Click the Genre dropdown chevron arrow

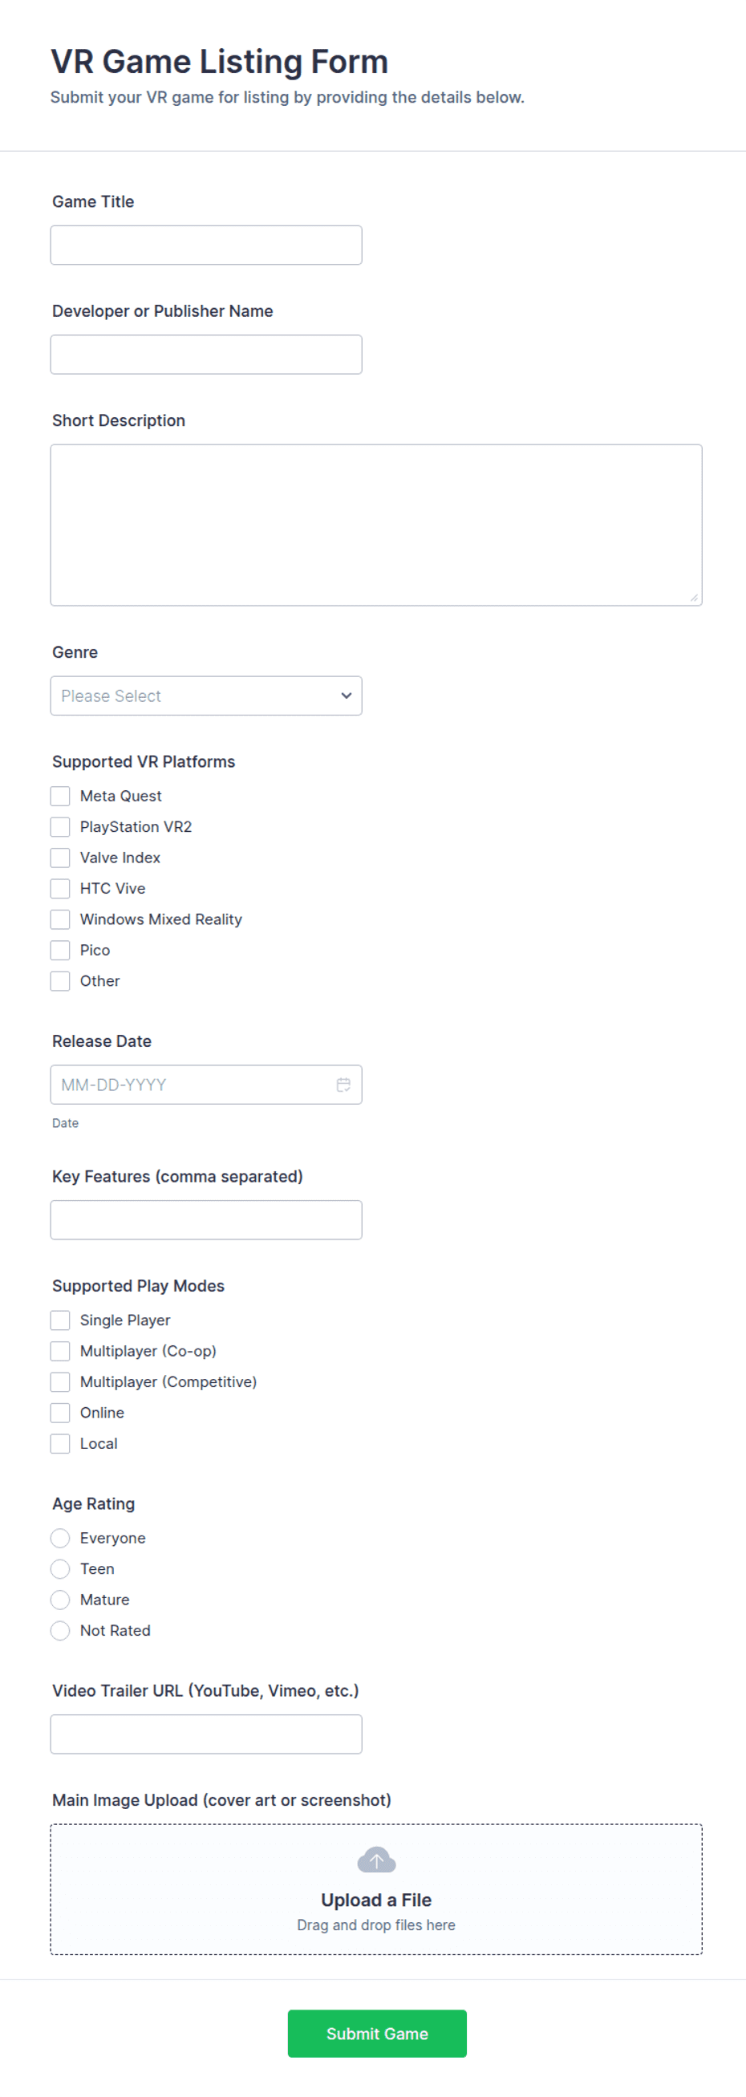point(346,696)
